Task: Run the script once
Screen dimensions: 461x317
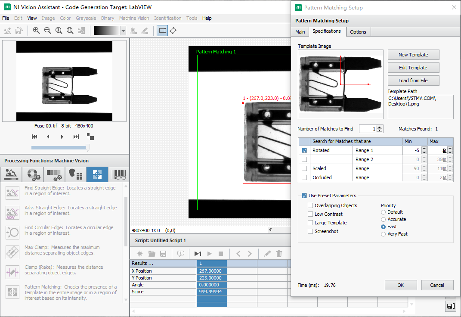Action: coord(198,254)
